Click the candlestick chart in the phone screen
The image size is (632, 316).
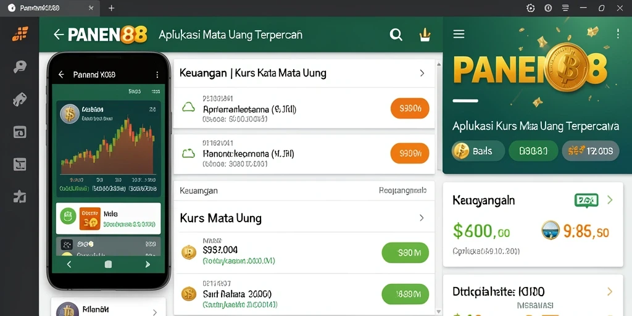(x=107, y=146)
